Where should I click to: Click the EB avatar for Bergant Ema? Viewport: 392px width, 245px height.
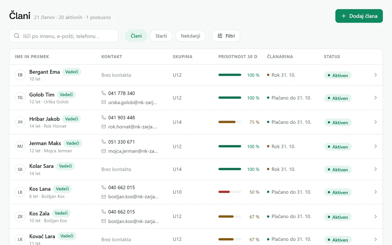20,75
